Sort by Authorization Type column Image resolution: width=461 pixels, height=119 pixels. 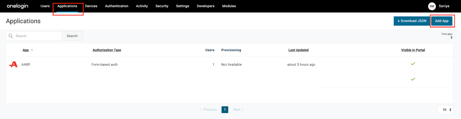[x=107, y=50]
